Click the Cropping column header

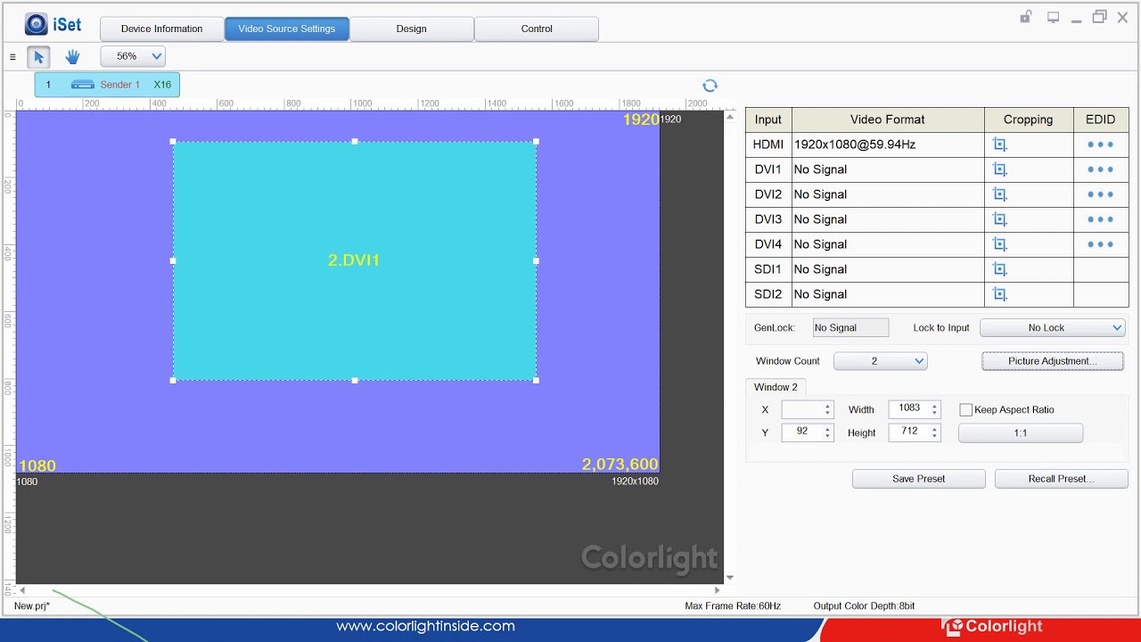pyautogui.click(x=1029, y=119)
